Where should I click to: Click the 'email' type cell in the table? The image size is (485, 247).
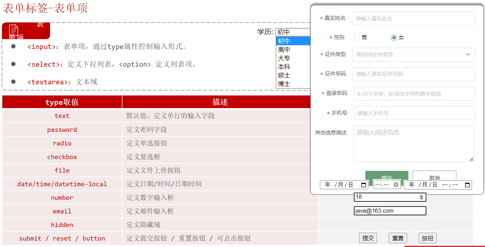(62, 211)
